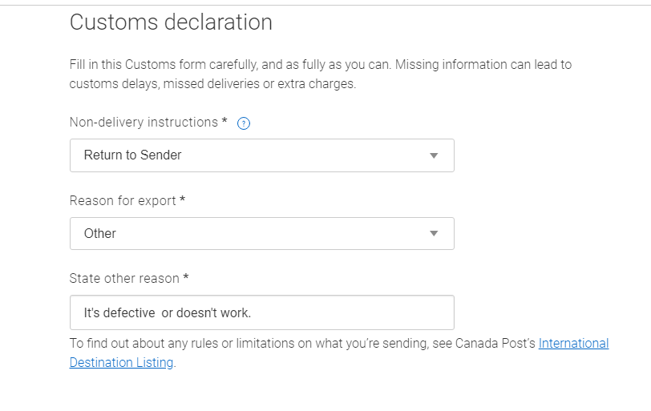The height and width of the screenshot is (411, 651).
Task: Open the International Destination Listing link
Action: click(x=573, y=344)
